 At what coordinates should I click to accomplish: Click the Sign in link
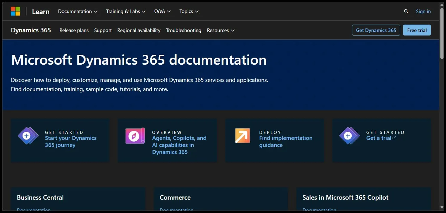tap(423, 11)
